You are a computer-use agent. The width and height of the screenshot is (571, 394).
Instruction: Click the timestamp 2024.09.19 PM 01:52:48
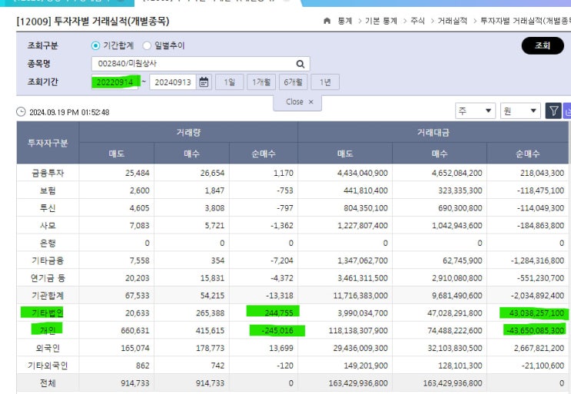coord(69,112)
